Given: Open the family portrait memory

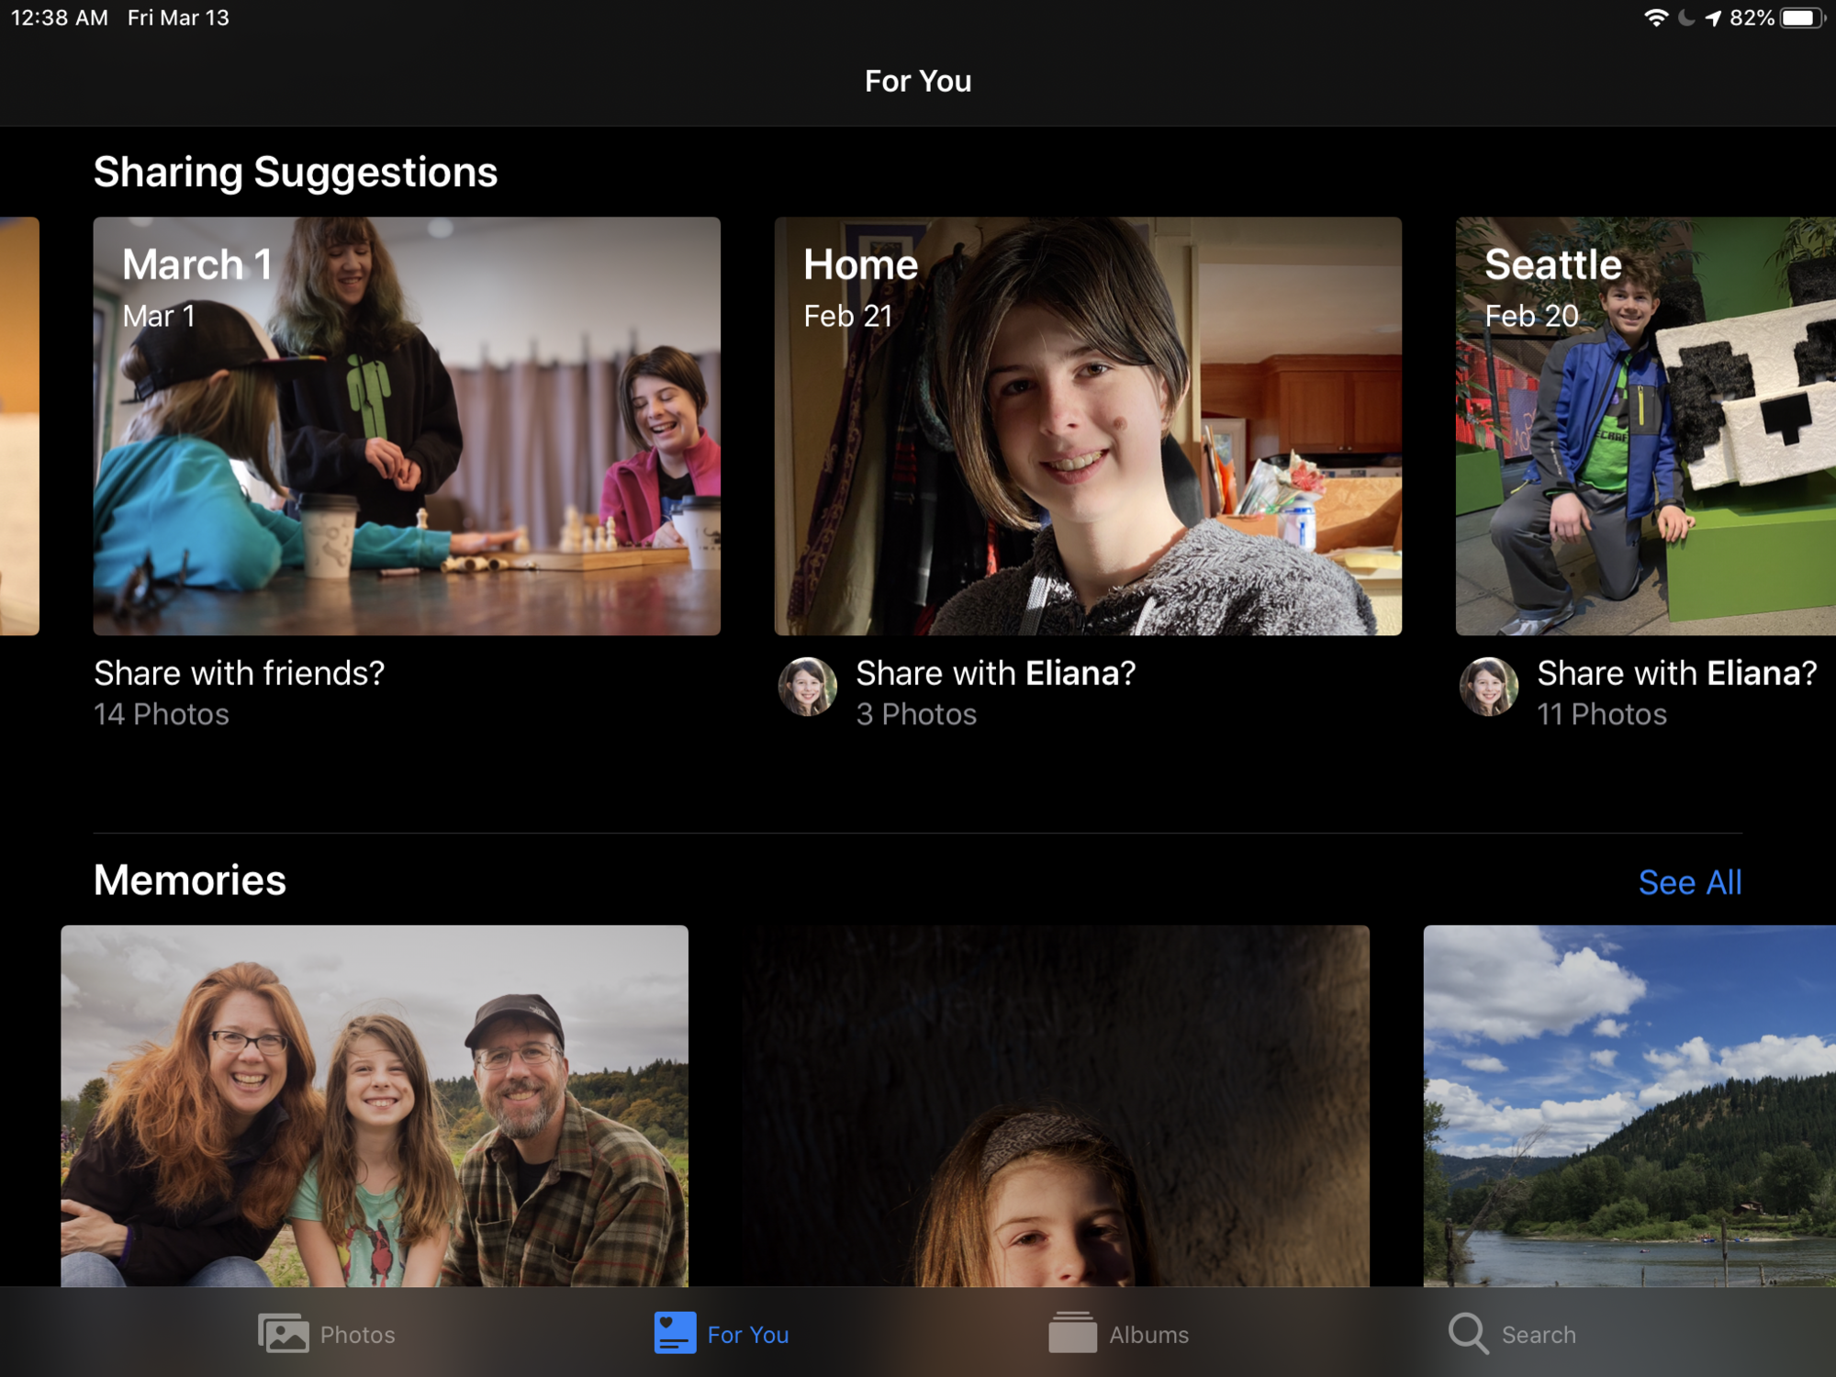Looking at the screenshot, I should 375,1105.
